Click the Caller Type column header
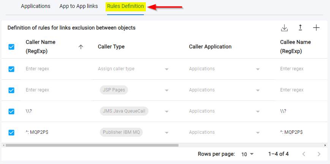Viewport: 330px width, 164px height. coord(111,47)
